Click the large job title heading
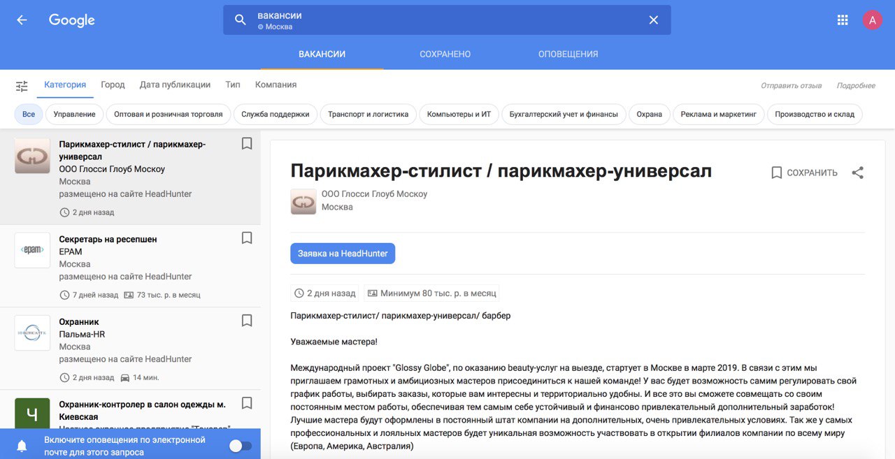This screenshot has width=895, height=459. (x=501, y=170)
